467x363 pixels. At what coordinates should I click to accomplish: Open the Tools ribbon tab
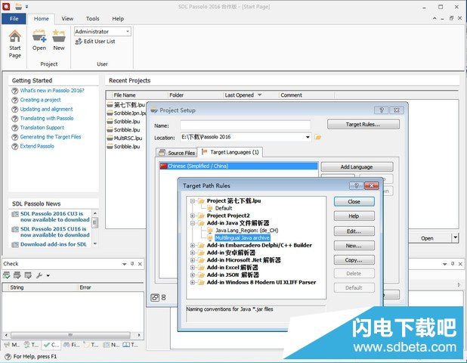(93, 18)
